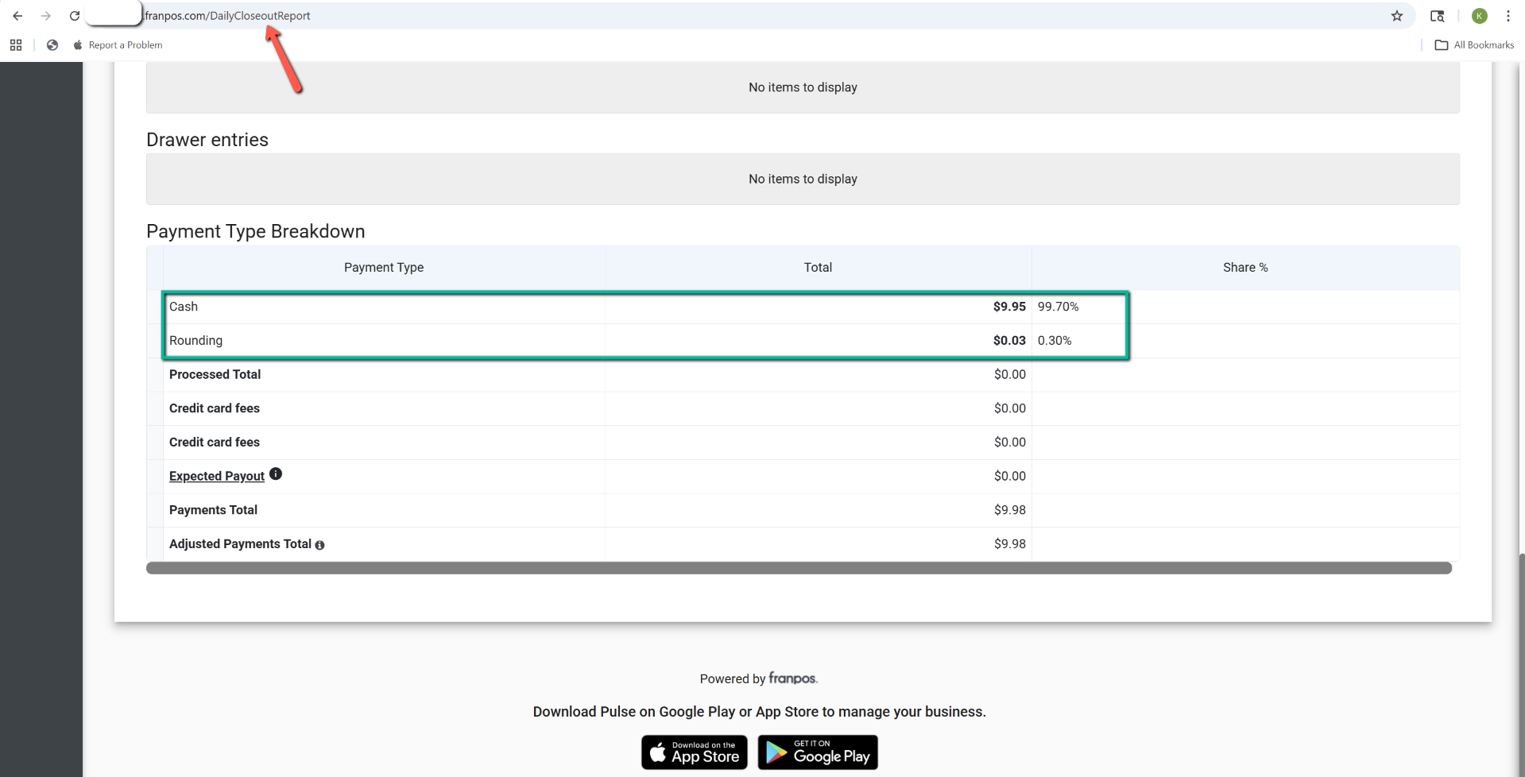
Task: Open the Chrome three-dot menu
Action: point(1508,16)
